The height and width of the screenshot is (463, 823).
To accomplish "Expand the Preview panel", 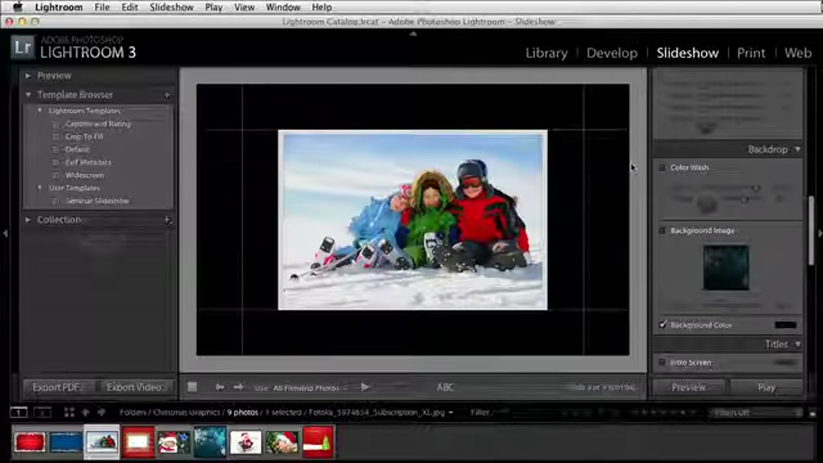I will (28, 76).
